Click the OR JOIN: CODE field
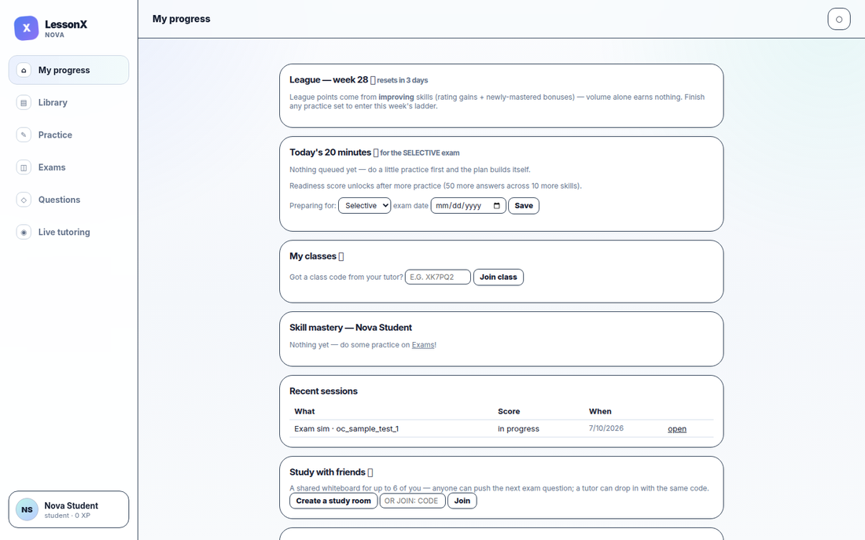The width and height of the screenshot is (865, 540). 412,501
